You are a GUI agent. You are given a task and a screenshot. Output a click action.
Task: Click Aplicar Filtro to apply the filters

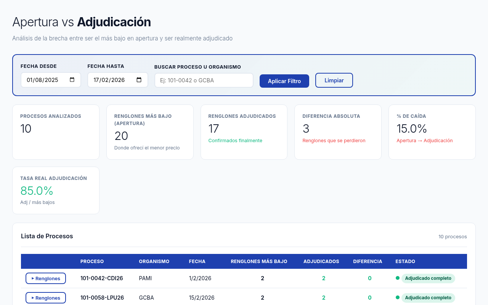pos(284,81)
